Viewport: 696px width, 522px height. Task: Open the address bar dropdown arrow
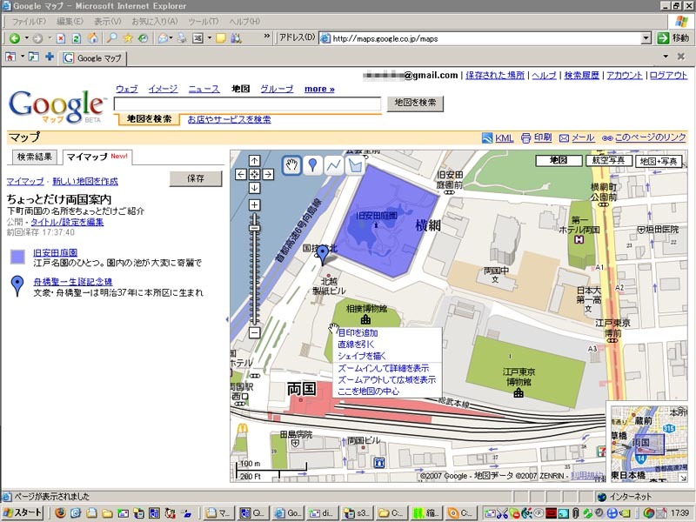[646, 38]
